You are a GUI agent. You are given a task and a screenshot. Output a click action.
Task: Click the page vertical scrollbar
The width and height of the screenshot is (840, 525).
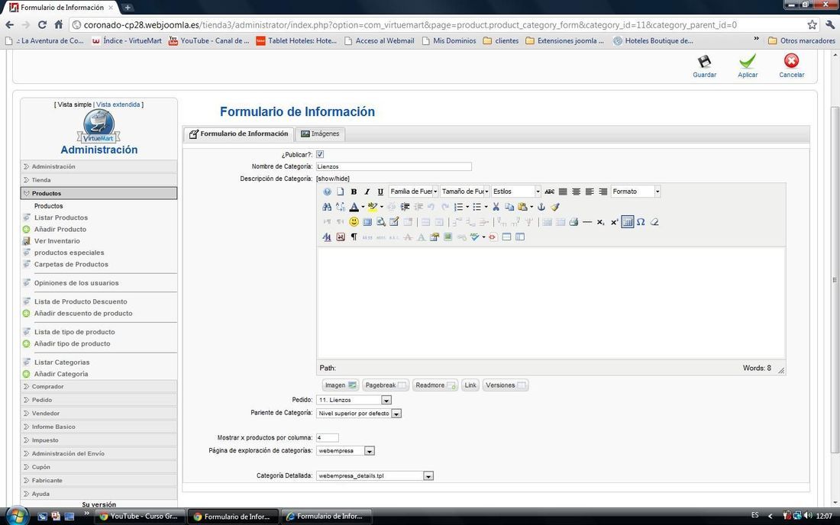835,279
